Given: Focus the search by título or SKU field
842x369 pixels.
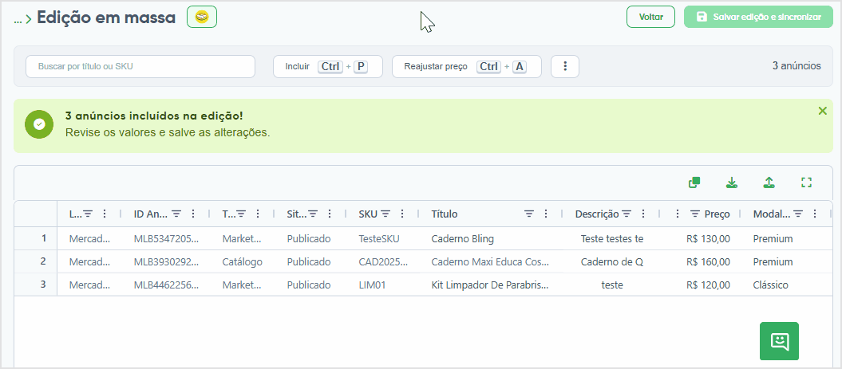Looking at the screenshot, I should [140, 66].
